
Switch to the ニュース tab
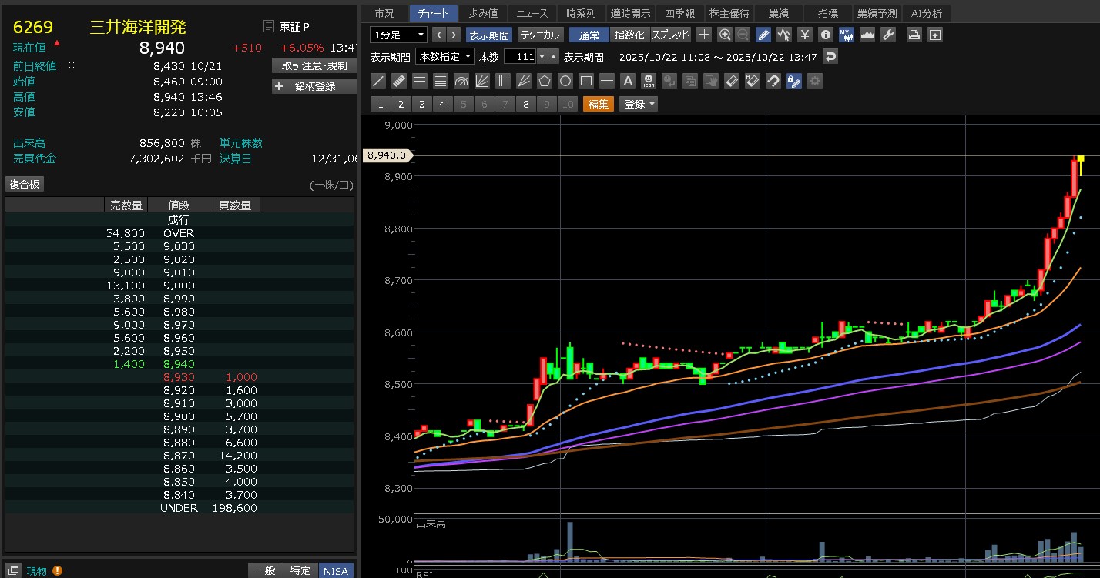(532, 13)
